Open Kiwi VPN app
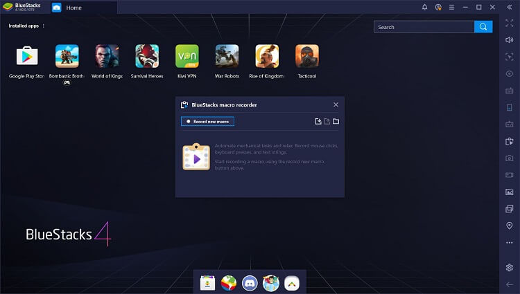Image resolution: width=520 pixels, height=294 pixels. [187, 56]
